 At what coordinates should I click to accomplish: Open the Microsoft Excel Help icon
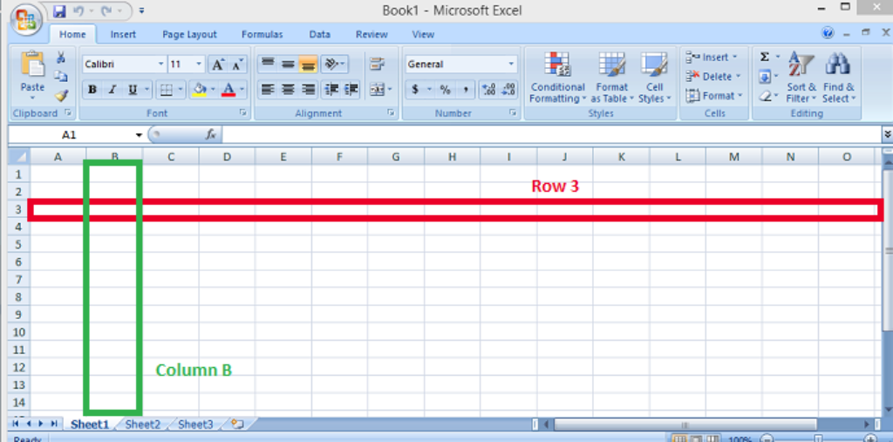(828, 33)
